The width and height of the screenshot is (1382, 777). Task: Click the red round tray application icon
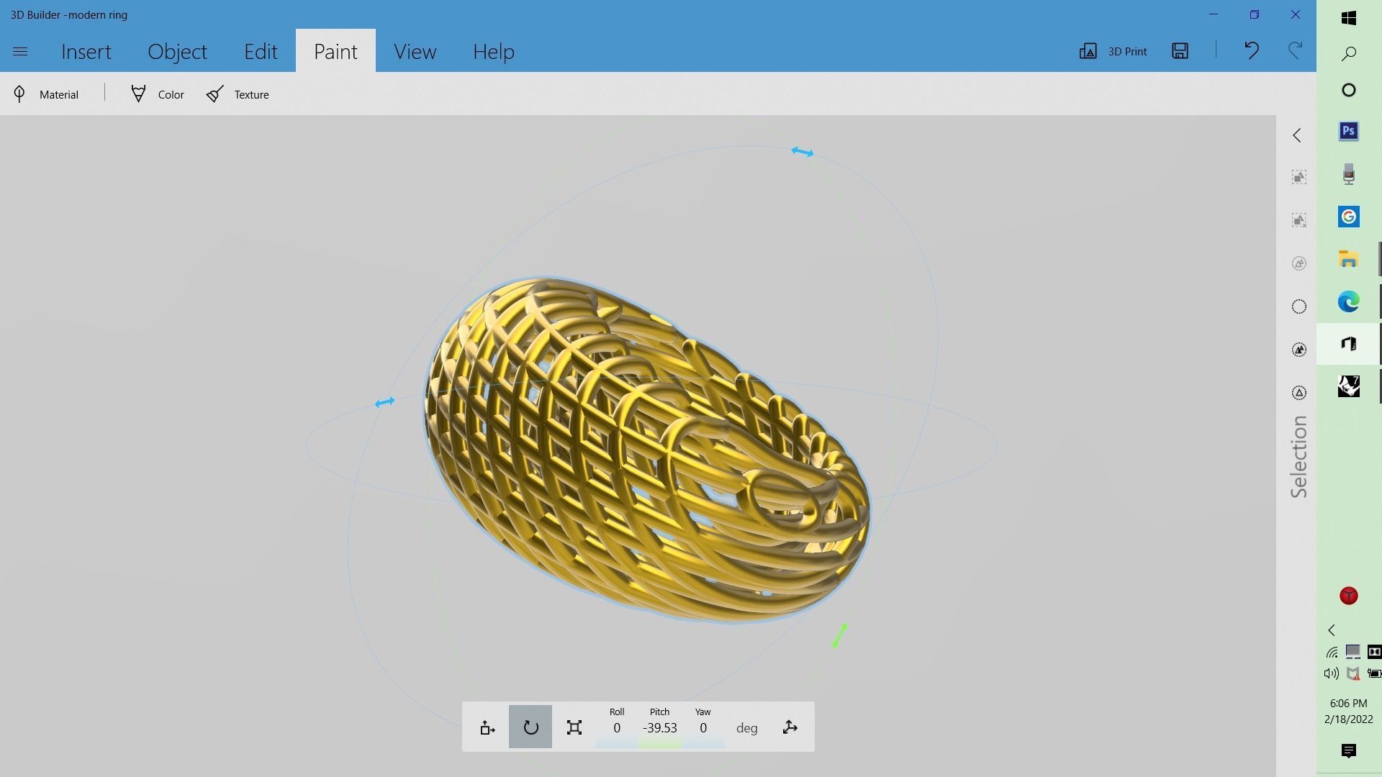click(x=1349, y=596)
